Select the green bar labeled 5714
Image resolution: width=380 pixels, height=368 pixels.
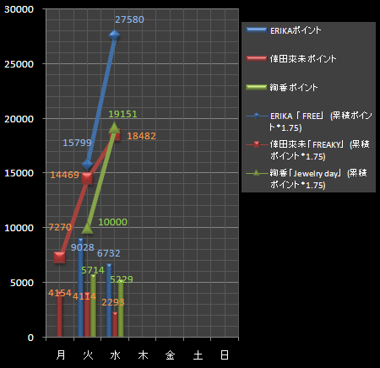pos(94,306)
